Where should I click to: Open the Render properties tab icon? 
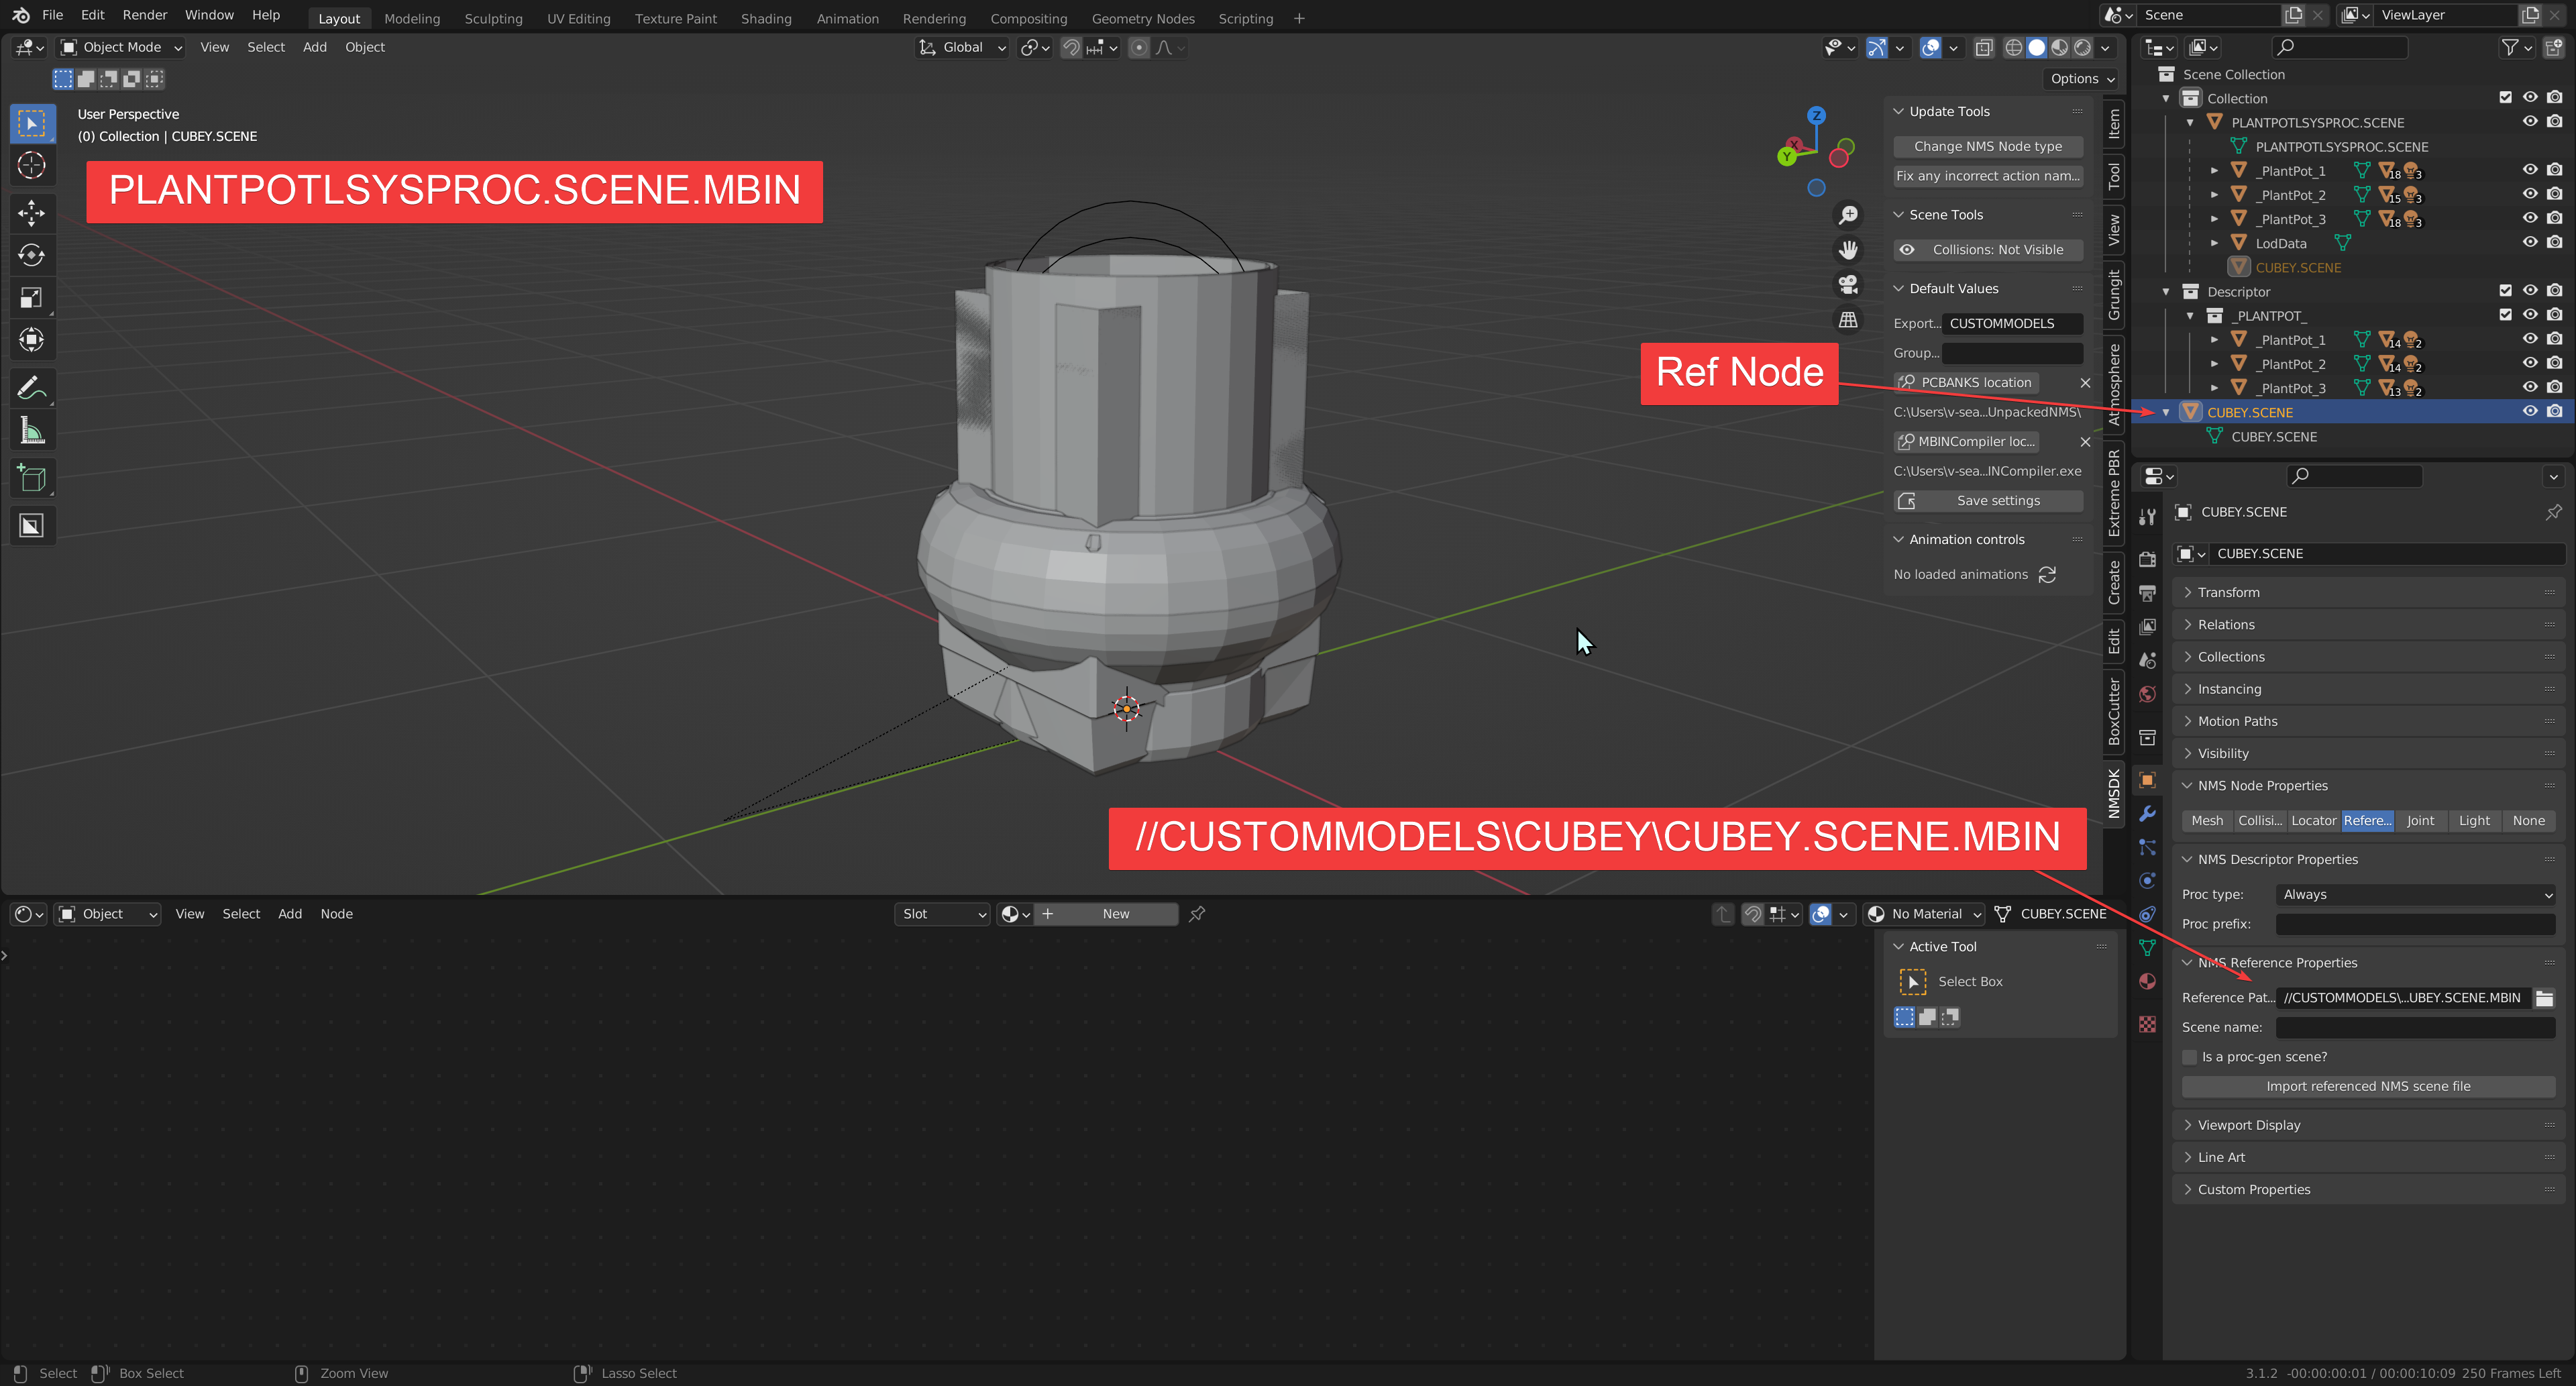coord(2147,559)
